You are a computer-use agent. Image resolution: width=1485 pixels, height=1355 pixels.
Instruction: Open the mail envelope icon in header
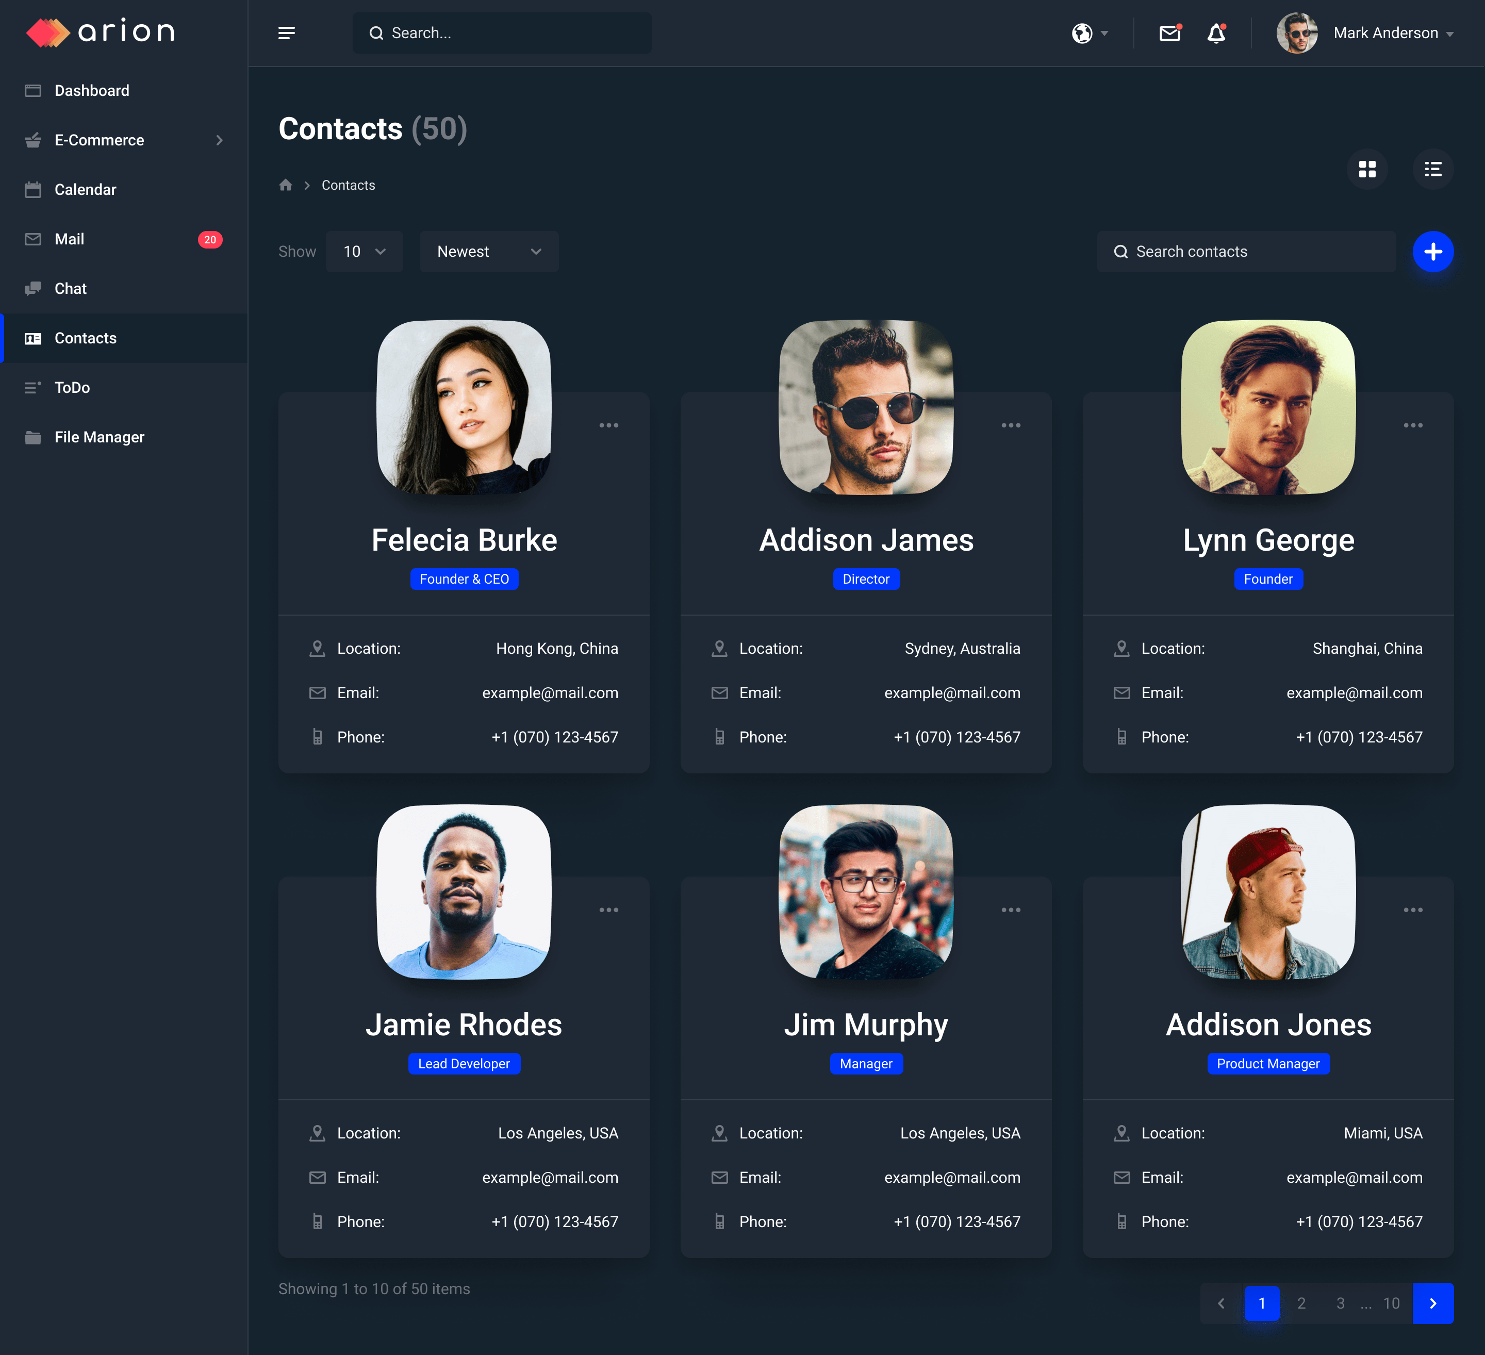pyautogui.click(x=1169, y=33)
